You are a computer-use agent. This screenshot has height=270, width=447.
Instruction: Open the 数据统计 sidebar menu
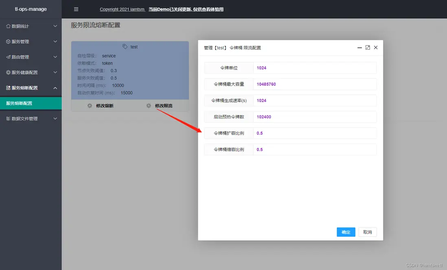point(31,26)
